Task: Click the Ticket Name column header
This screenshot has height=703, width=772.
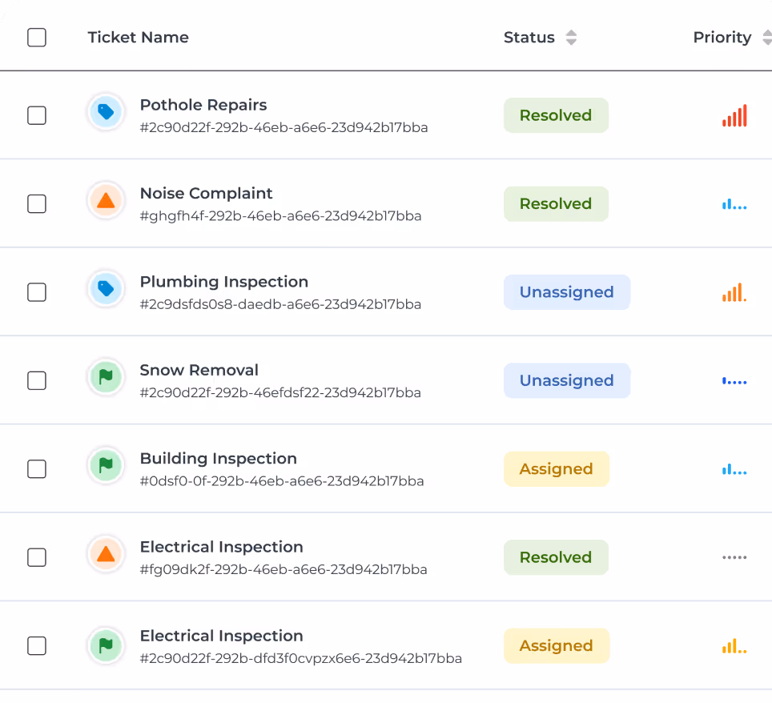Action: click(138, 38)
